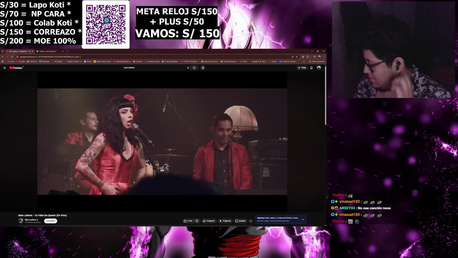The height and width of the screenshot is (258, 458).
Task: Open more actions three-dot button
Action: click(x=250, y=221)
